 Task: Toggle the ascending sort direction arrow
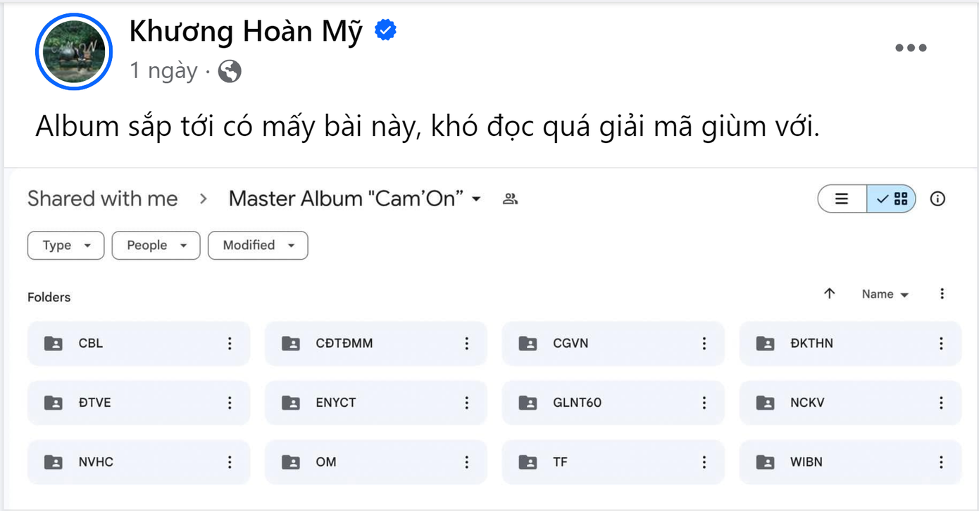[830, 294]
